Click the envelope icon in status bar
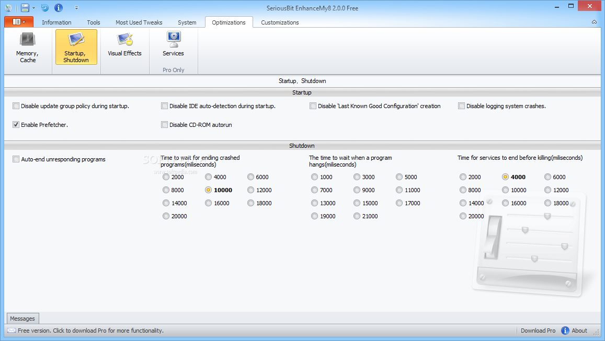 click(12, 331)
